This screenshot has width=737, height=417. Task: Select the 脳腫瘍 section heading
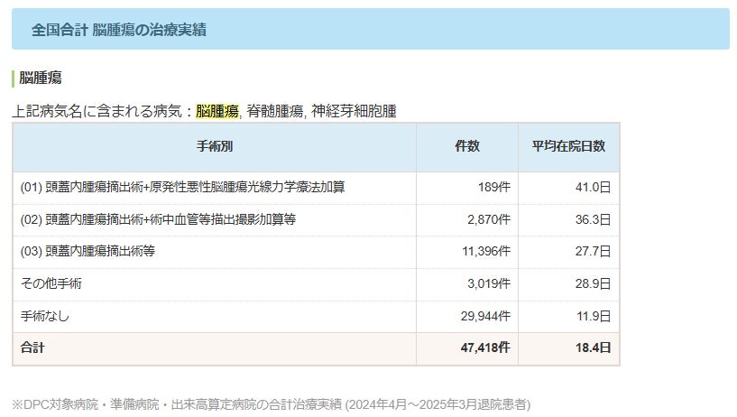41,78
